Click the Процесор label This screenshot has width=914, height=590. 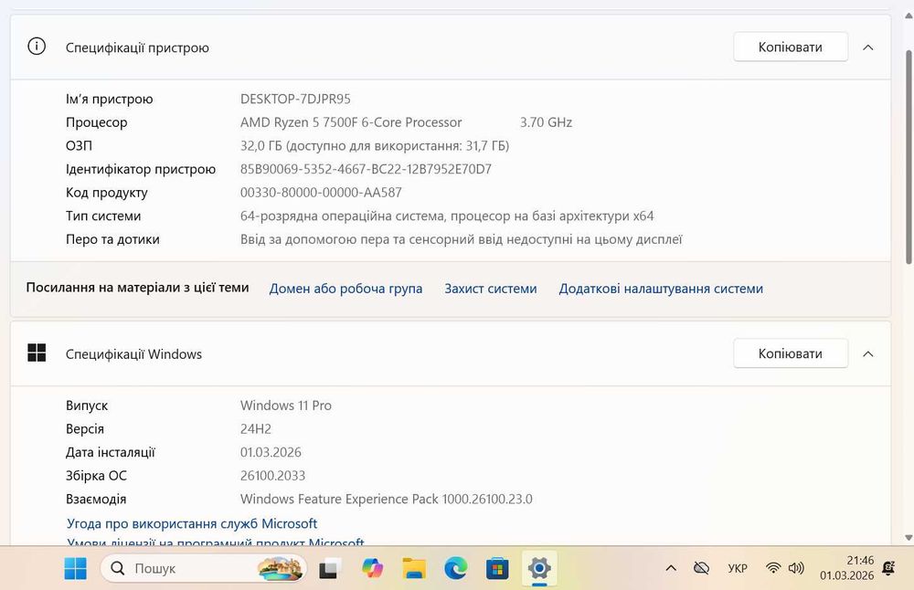click(x=96, y=122)
